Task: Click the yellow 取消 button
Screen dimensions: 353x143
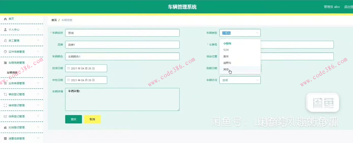Action: (92, 119)
